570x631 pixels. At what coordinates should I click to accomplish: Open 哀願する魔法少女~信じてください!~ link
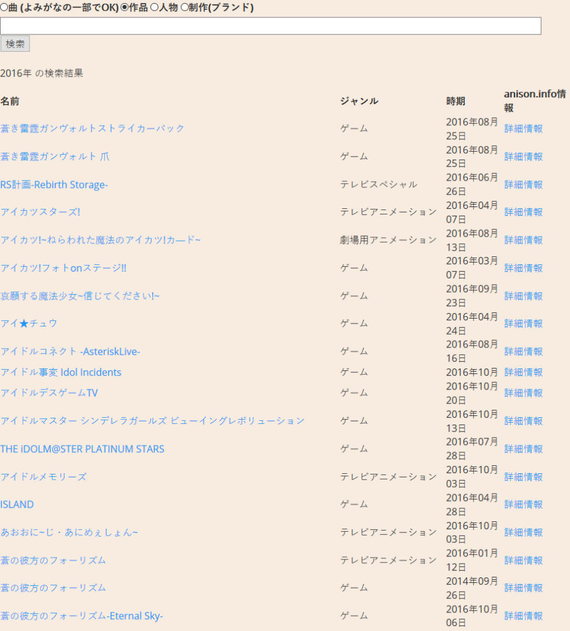[x=79, y=296]
